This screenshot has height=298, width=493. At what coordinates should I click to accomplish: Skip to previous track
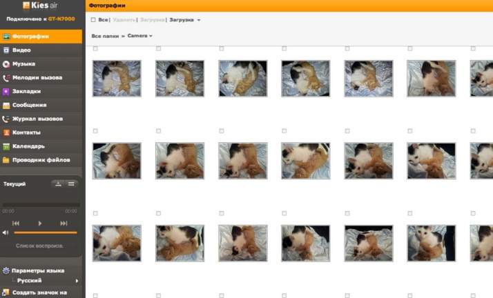coord(16,223)
